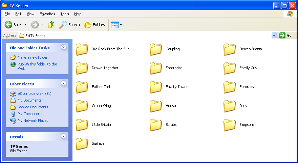Click the Simpsons folder name
This screenshot has height=163, width=298.
click(247, 125)
